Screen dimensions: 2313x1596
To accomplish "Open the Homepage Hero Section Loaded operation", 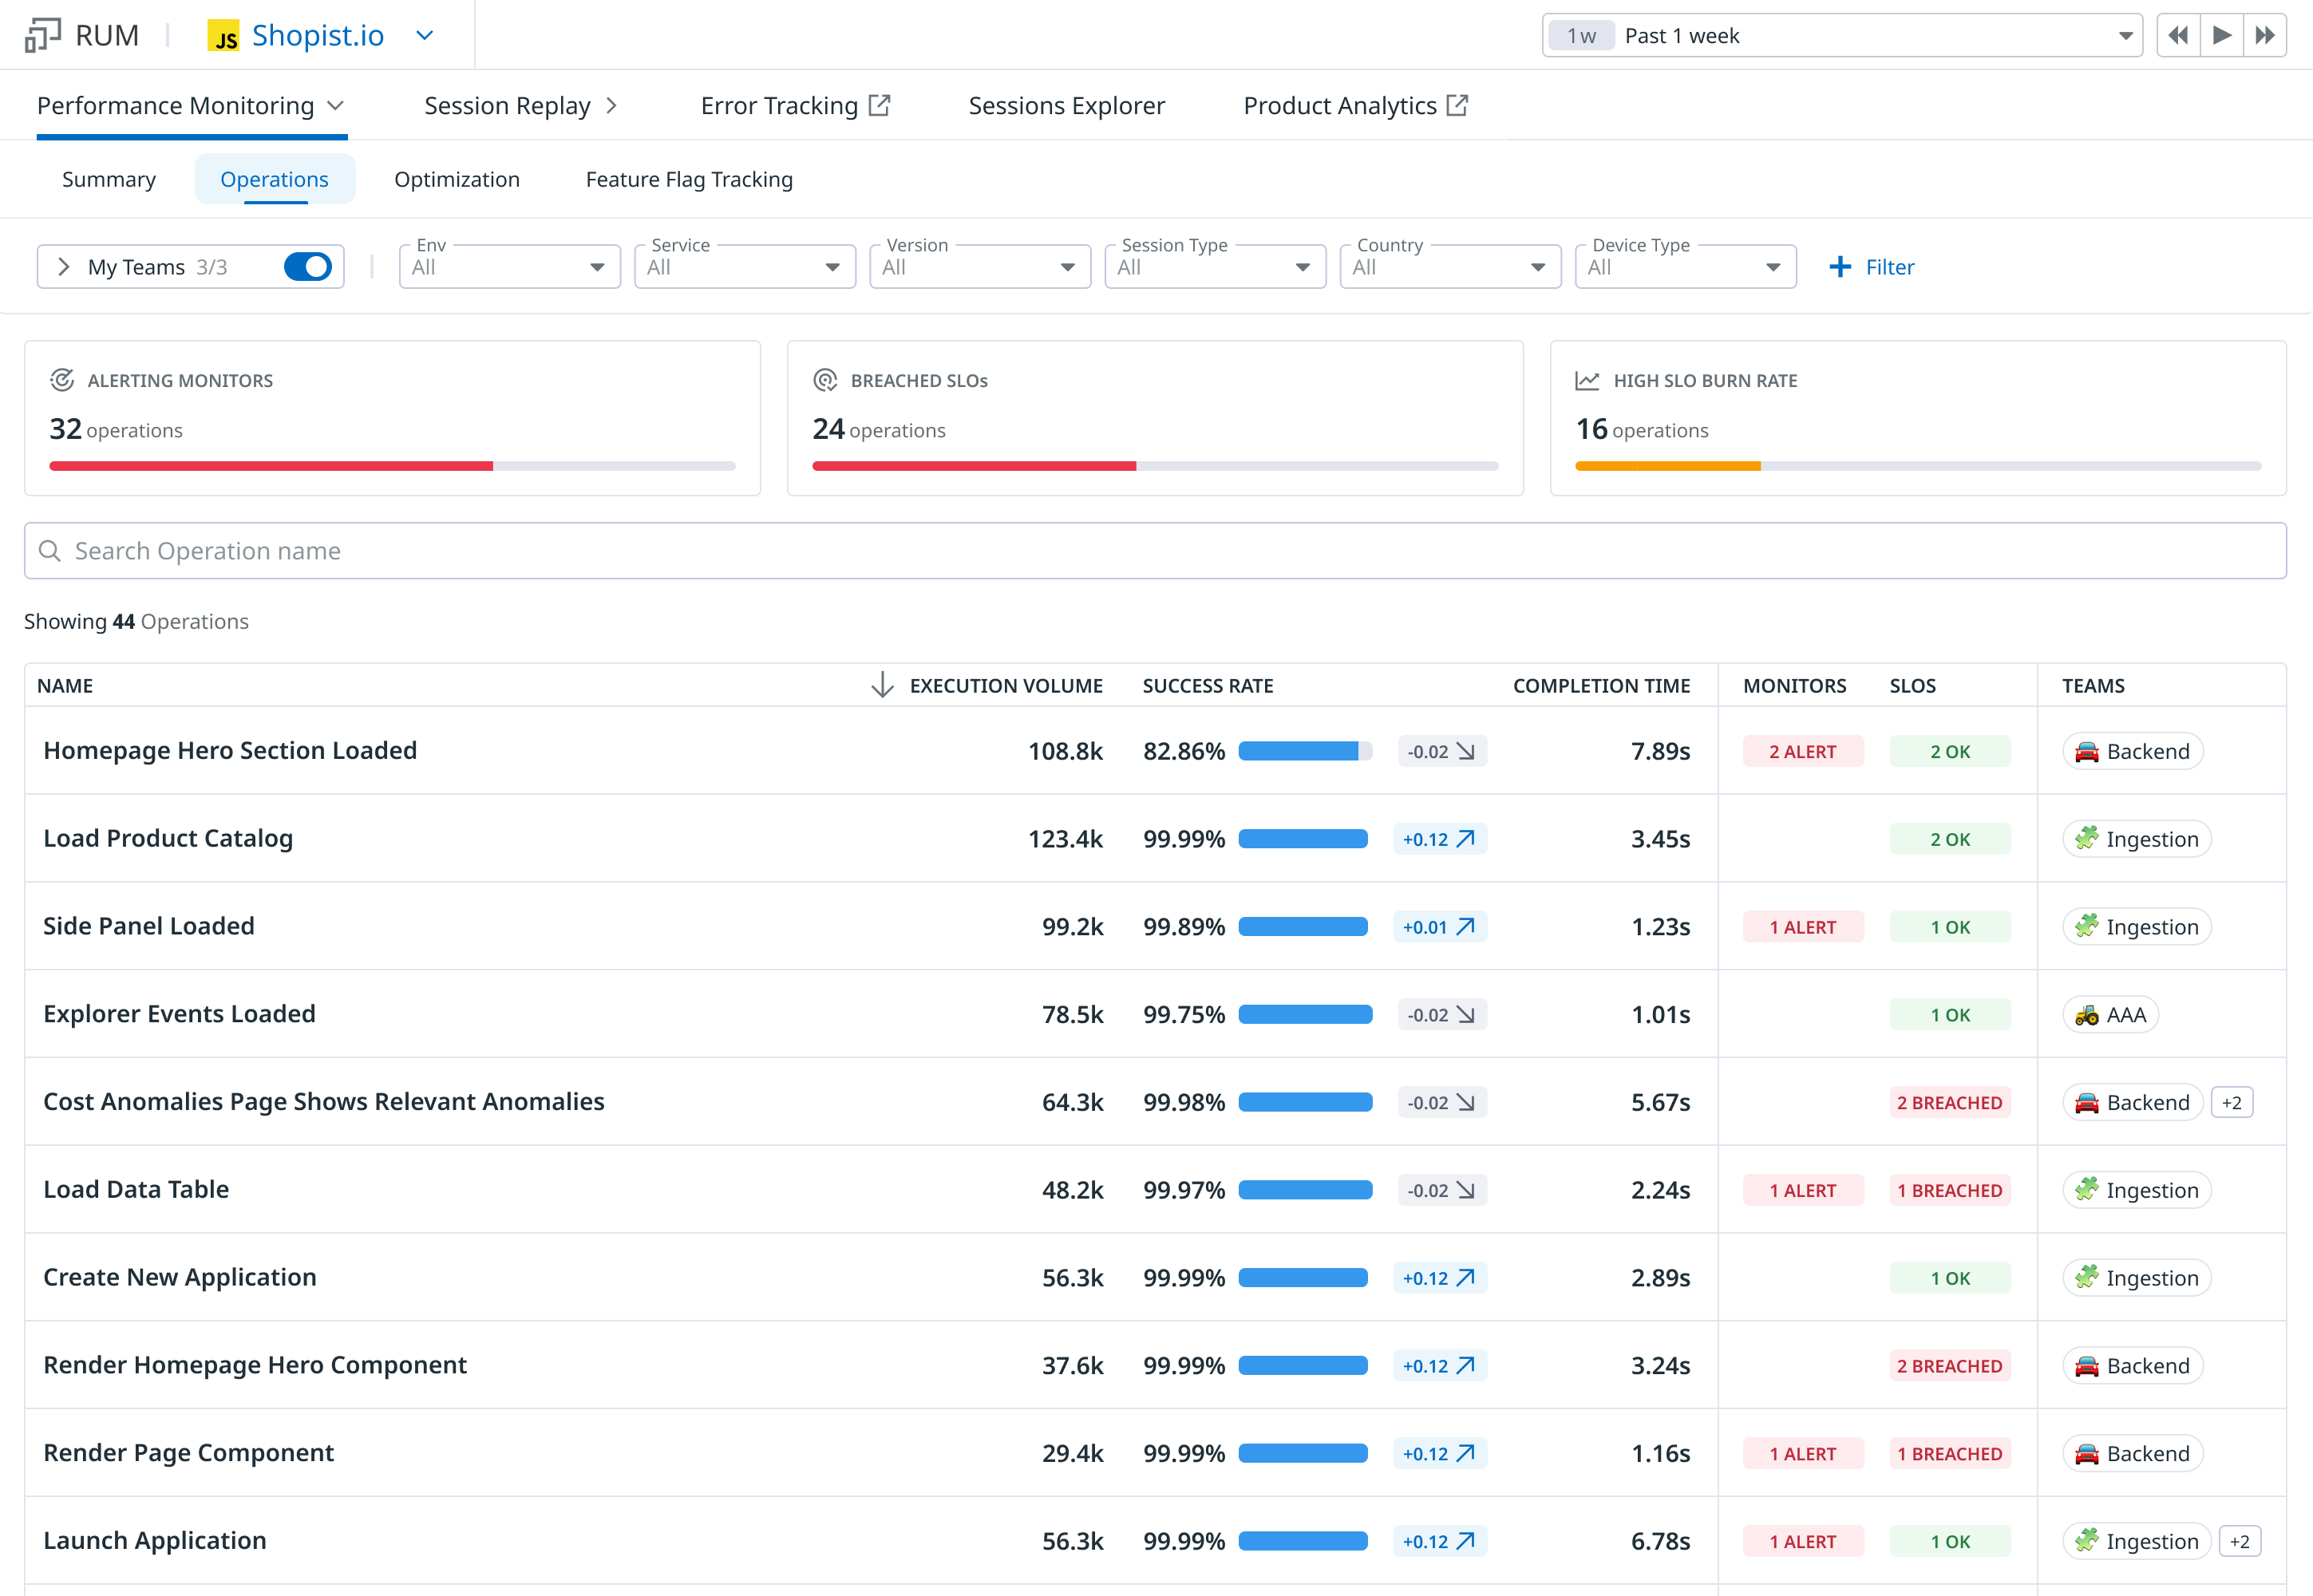I will tap(230, 750).
